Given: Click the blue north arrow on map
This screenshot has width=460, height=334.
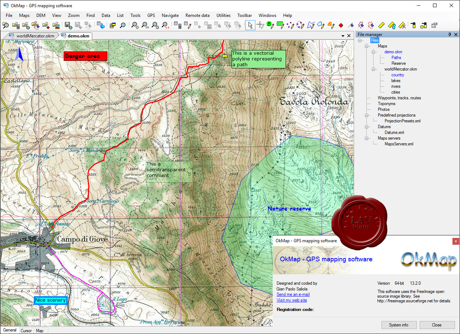Looking at the screenshot, I should pos(20,55).
